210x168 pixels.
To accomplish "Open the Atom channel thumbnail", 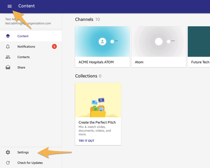I will click(x=159, y=42).
